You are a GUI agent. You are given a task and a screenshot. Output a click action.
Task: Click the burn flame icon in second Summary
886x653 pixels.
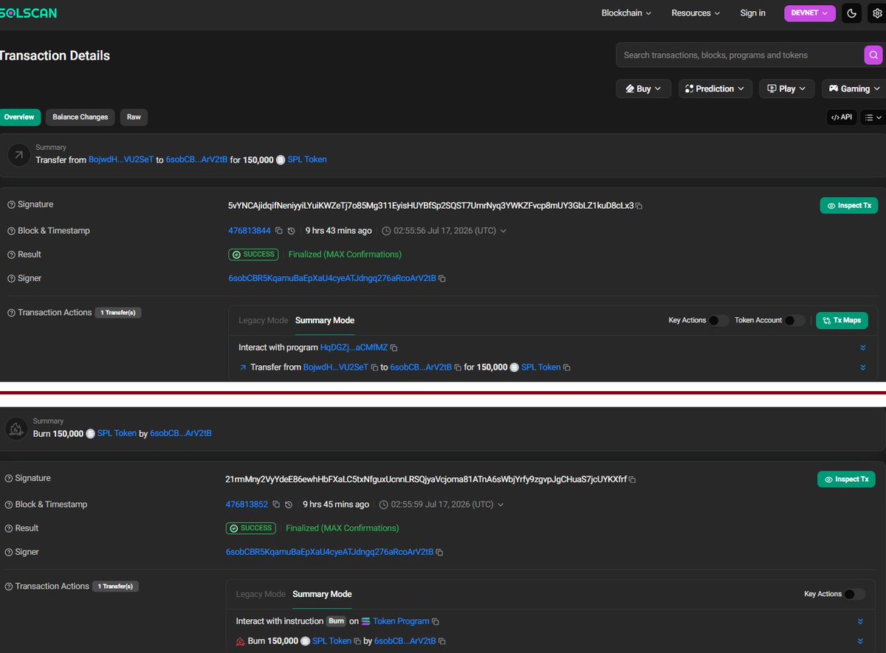click(x=16, y=429)
